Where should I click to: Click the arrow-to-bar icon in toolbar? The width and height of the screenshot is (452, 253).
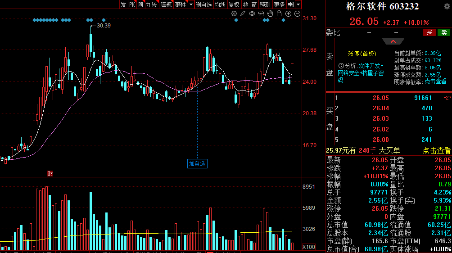point(291,5)
